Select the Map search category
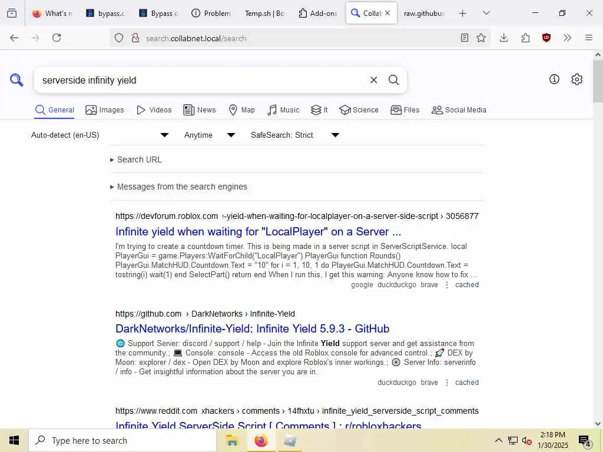 point(241,110)
